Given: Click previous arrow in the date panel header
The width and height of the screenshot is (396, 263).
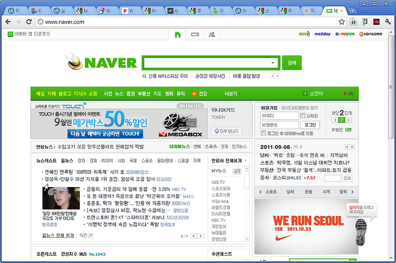Looking at the screenshot, I should [347, 147].
